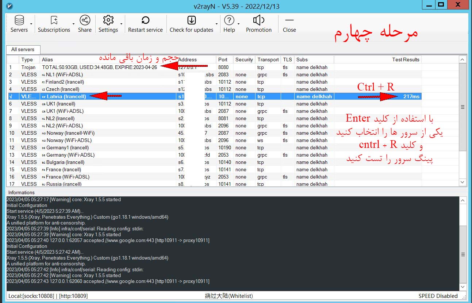Click server list scrollbar up arrow
472x303 pixels.
point(463,60)
